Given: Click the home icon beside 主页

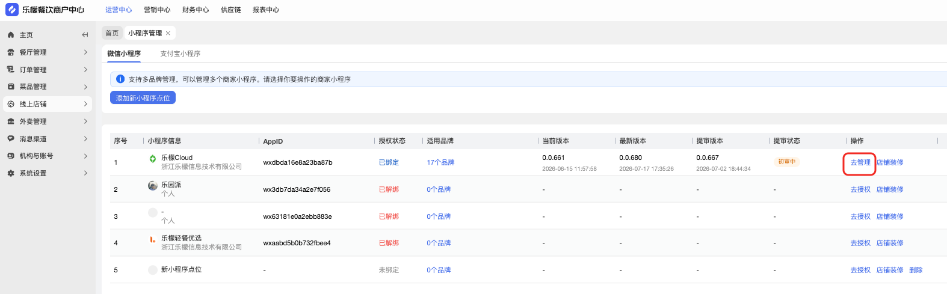Looking at the screenshot, I should [x=11, y=35].
